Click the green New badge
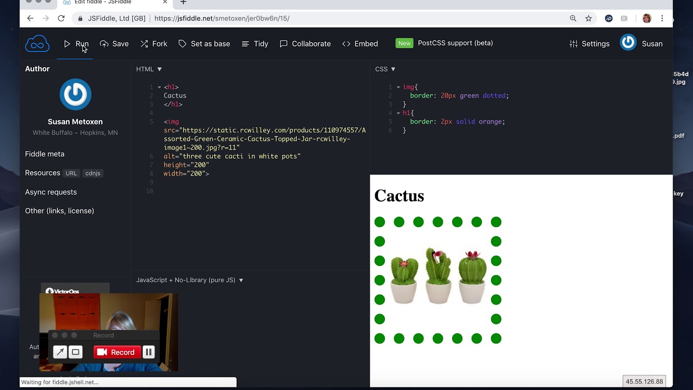The width and height of the screenshot is (693, 390). (404, 43)
